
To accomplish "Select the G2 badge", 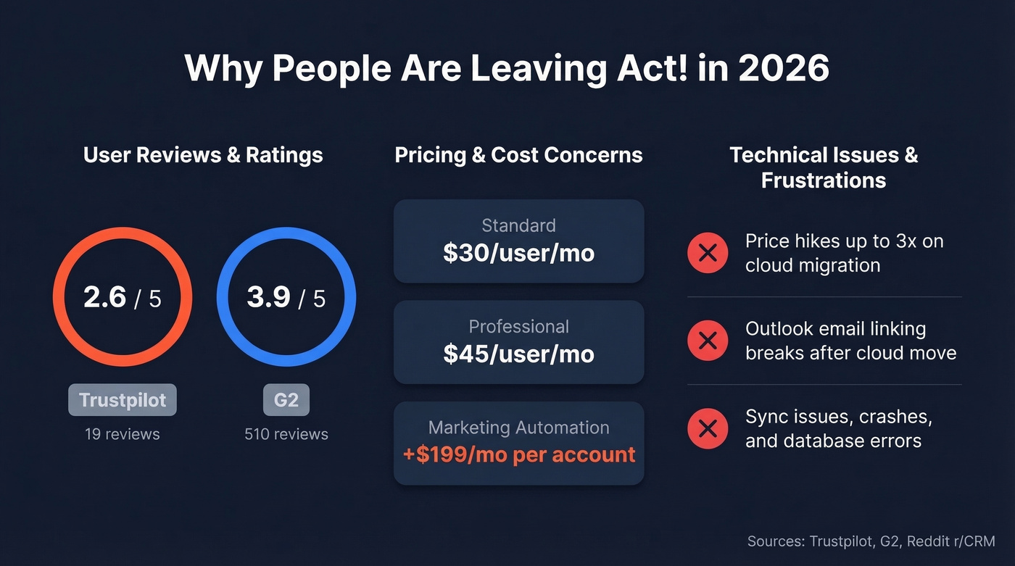I will pos(286,400).
